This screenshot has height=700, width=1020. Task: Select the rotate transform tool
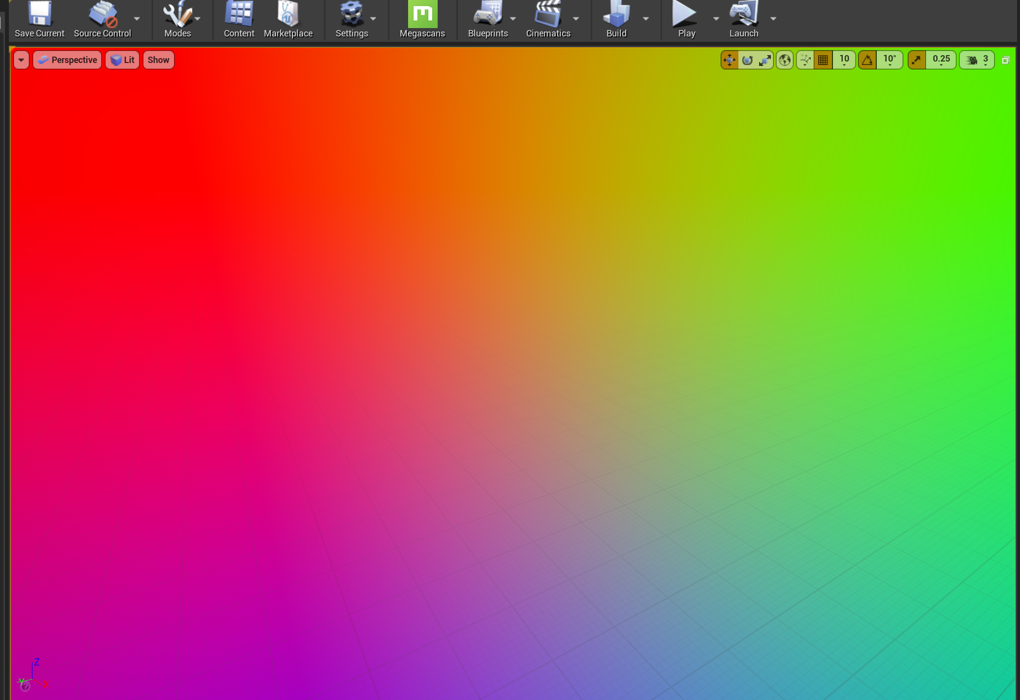(747, 60)
